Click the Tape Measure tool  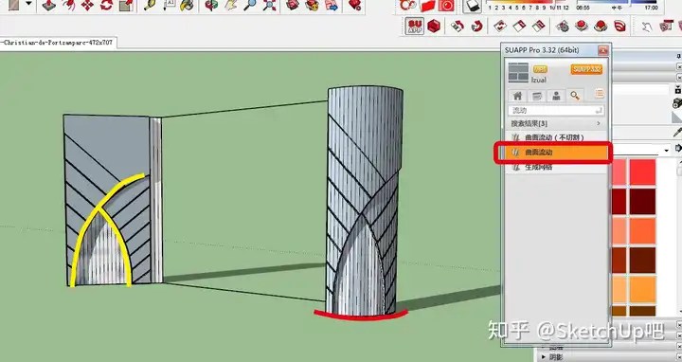[150, 6]
